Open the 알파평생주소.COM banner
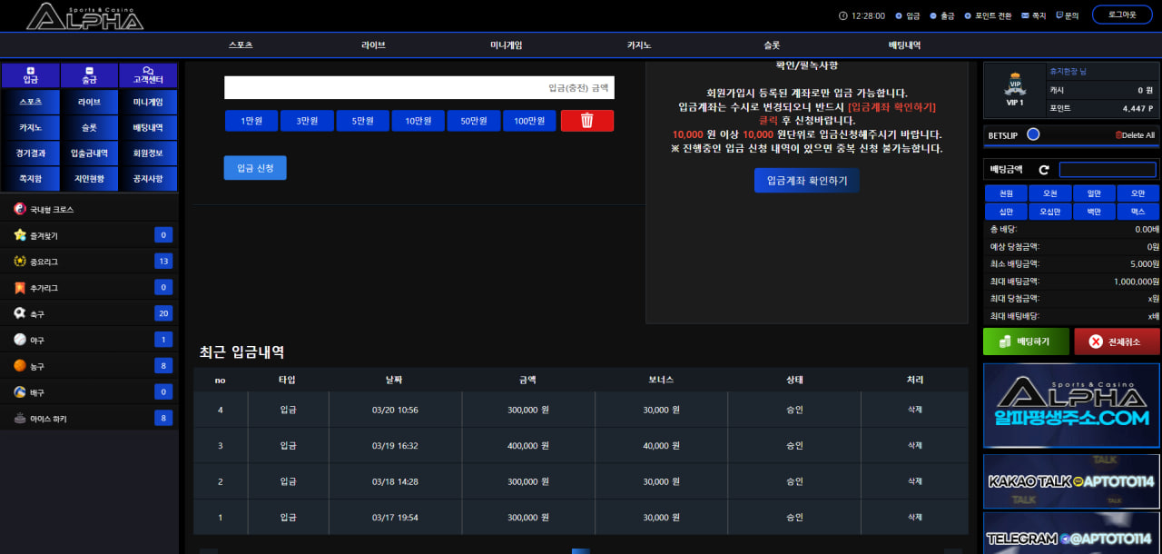This screenshot has height=554, width=1162. [1071, 406]
